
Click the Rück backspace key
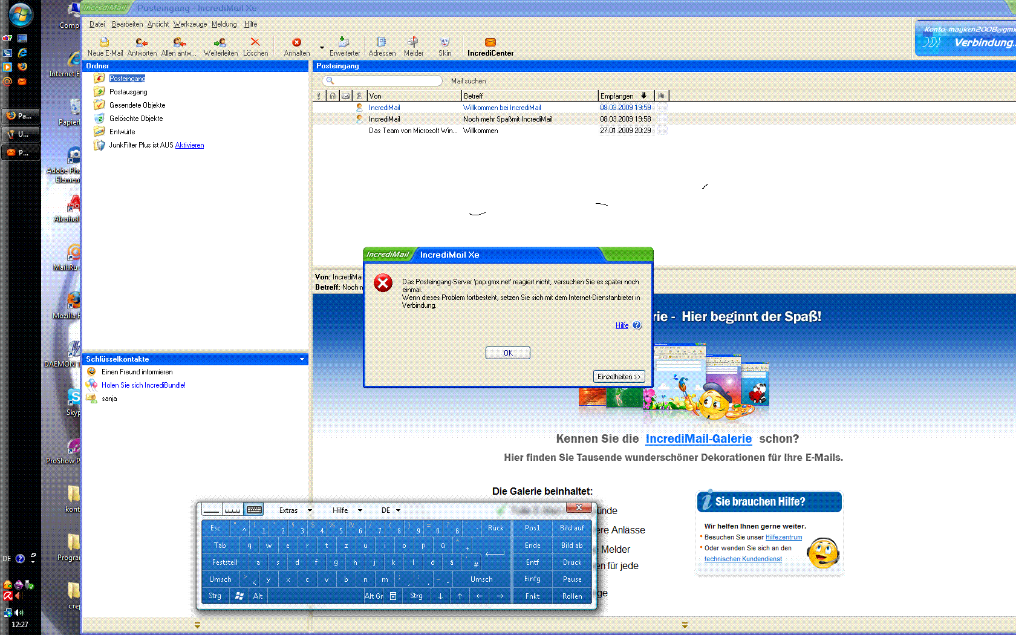tap(495, 528)
